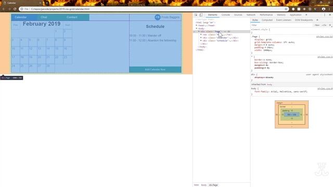Select div.Page in the breadcrumb bar
This screenshot has height=187, width=333.
tap(213, 185)
